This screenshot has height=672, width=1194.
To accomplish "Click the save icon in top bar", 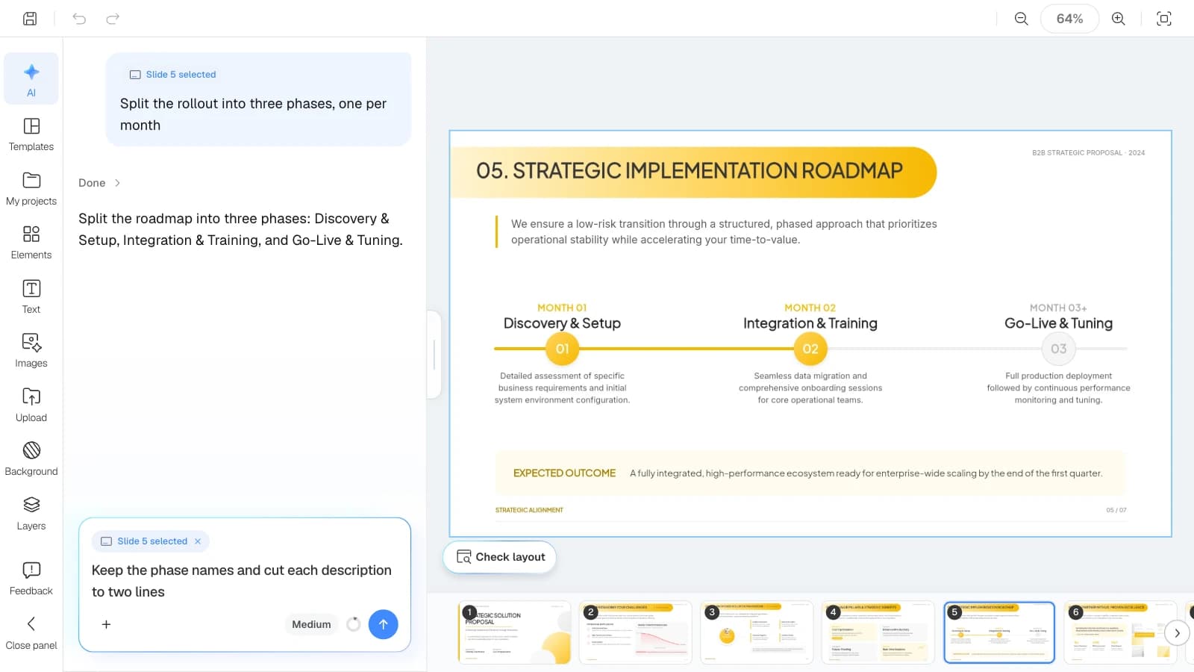I will (x=30, y=19).
